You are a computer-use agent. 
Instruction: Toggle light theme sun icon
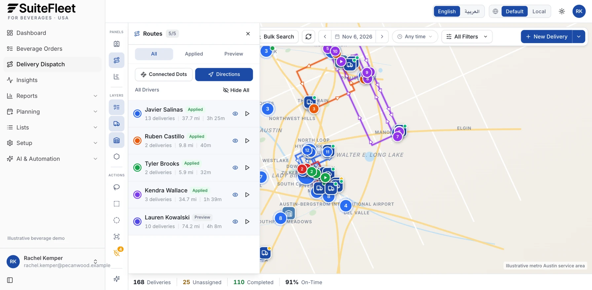click(x=562, y=11)
